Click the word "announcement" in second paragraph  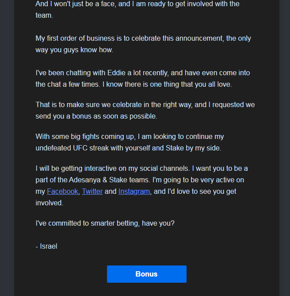pyautogui.click(x=199, y=38)
